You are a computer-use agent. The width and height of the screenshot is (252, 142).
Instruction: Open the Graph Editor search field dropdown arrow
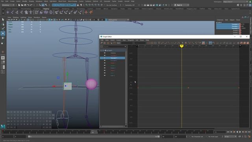125,47
